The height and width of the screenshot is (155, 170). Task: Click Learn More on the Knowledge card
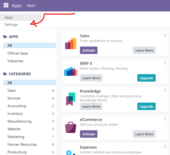tap(91, 106)
